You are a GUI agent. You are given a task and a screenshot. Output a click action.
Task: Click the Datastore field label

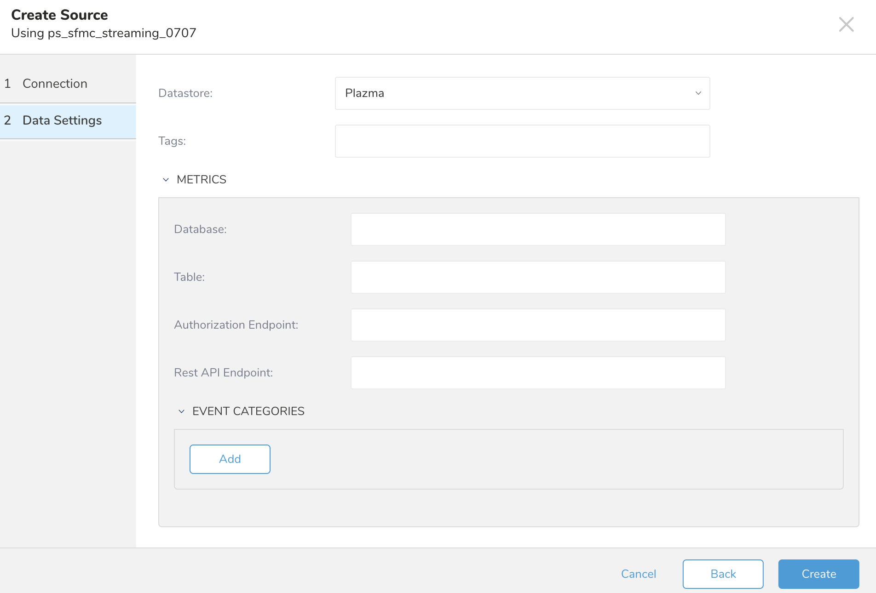pyautogui.click(x=185, y=93)
